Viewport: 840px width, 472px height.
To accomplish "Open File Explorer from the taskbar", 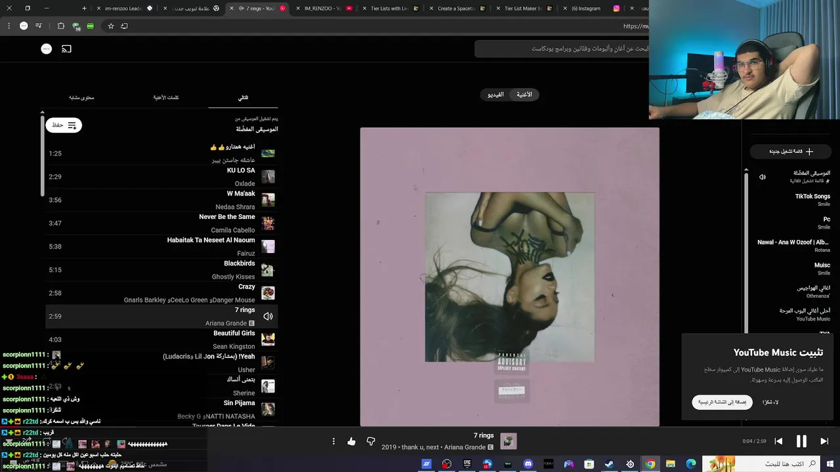I will coord(671,464).
